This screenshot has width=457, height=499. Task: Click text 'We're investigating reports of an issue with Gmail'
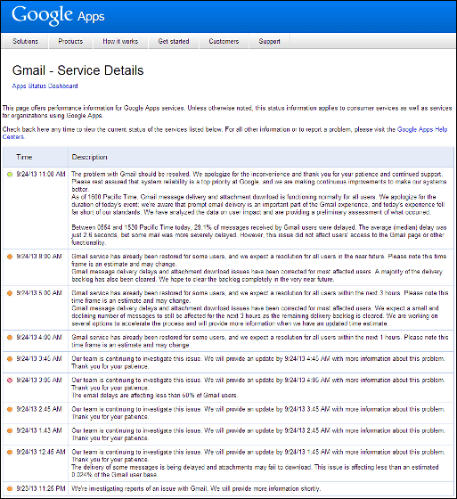click(x=139, y=488)
